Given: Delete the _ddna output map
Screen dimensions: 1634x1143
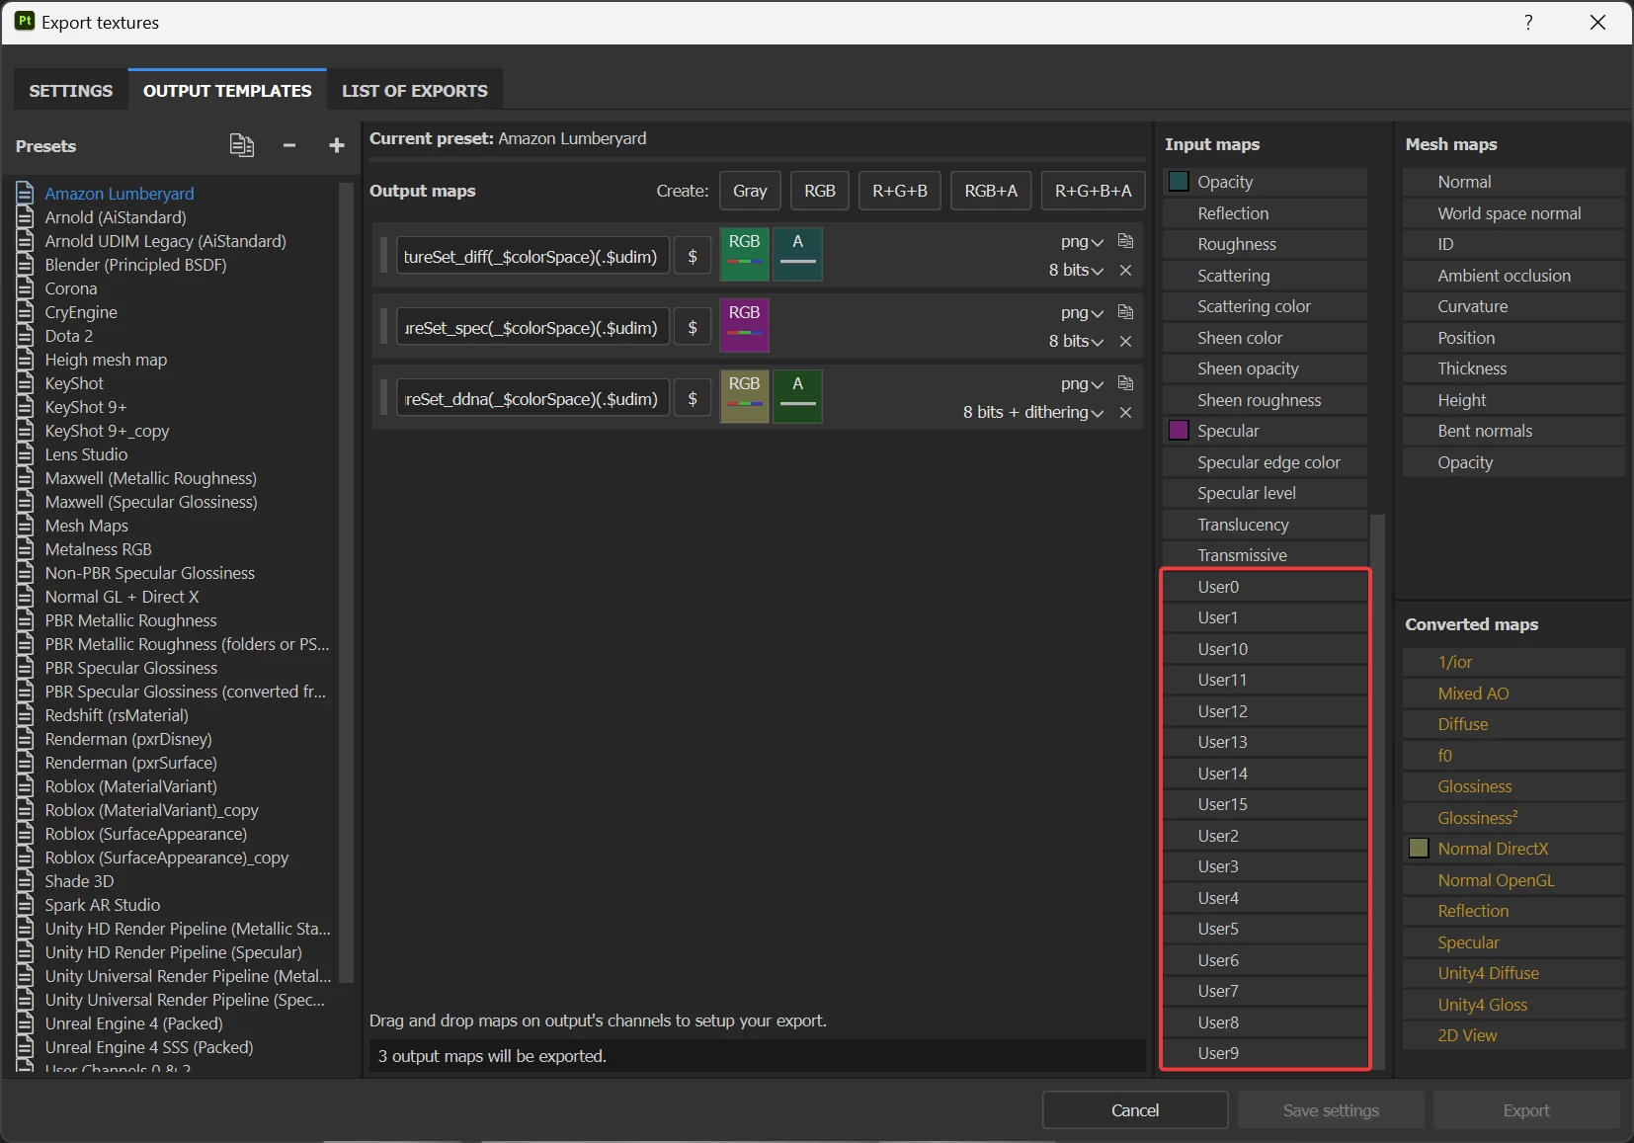Looking at the screenshot, I should coord(1125,412).
